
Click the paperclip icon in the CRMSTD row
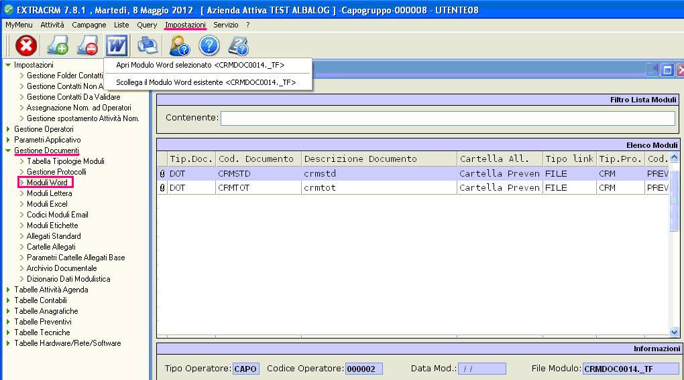point(162,174)
